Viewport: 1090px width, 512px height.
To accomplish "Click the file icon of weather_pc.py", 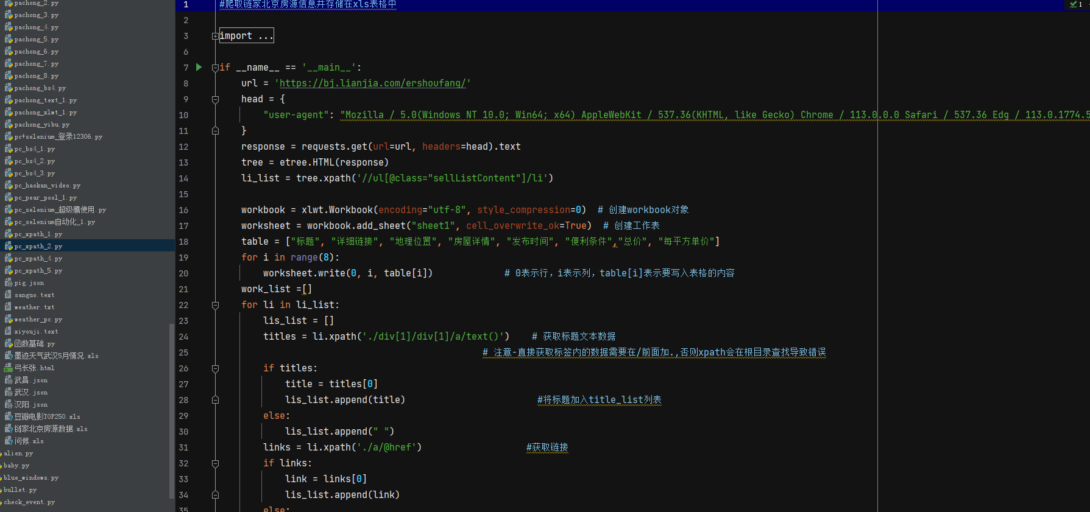I will coord(9,319).
